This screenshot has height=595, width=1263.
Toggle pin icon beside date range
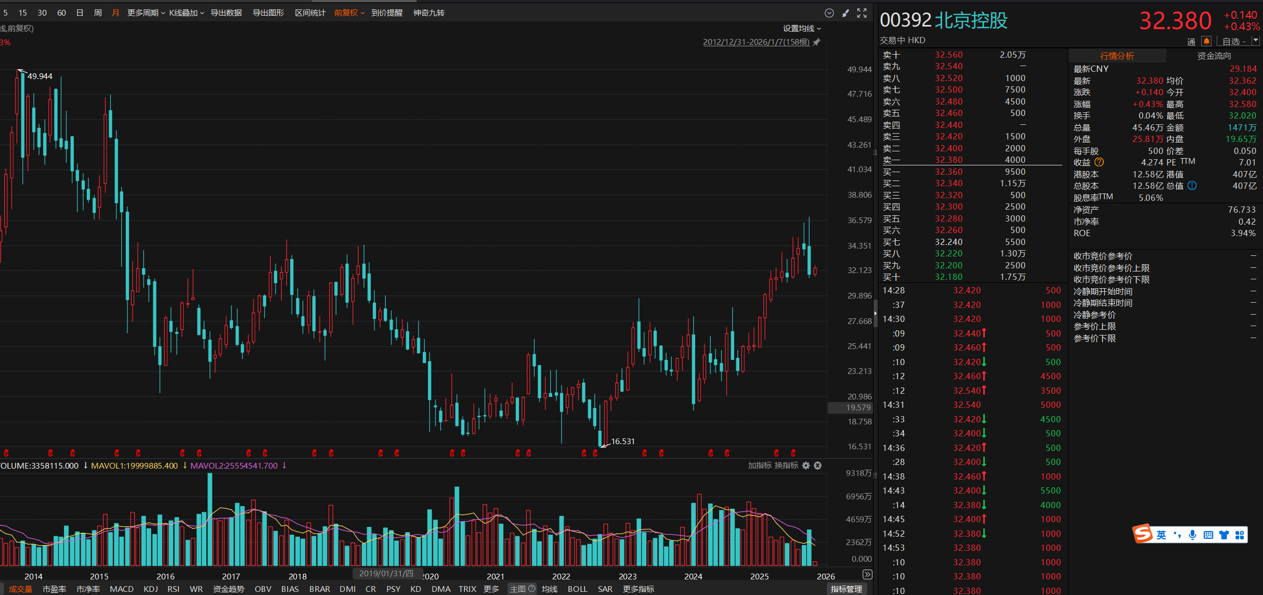817,42
